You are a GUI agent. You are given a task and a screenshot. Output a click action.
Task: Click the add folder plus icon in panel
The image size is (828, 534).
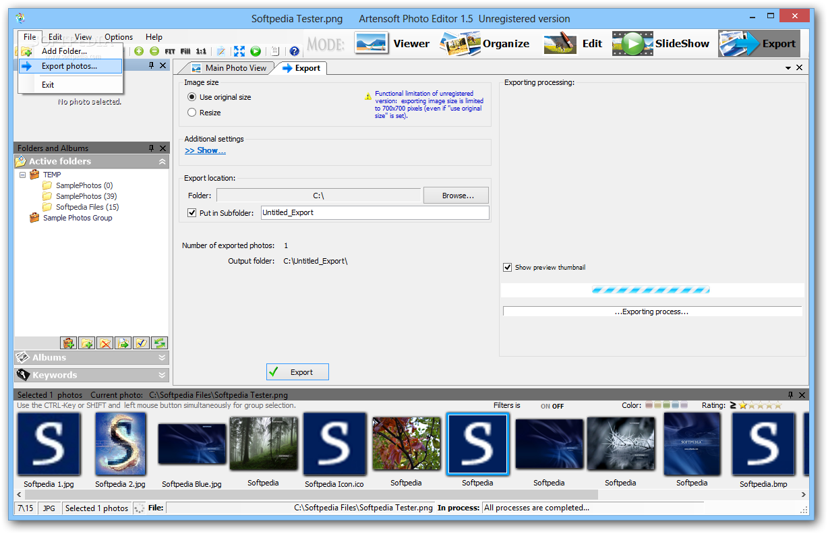[86, 343]
